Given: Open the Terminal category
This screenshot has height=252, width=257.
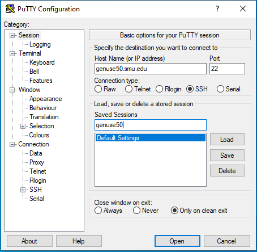Looking at the screenshot, I should tap(30, 53).
